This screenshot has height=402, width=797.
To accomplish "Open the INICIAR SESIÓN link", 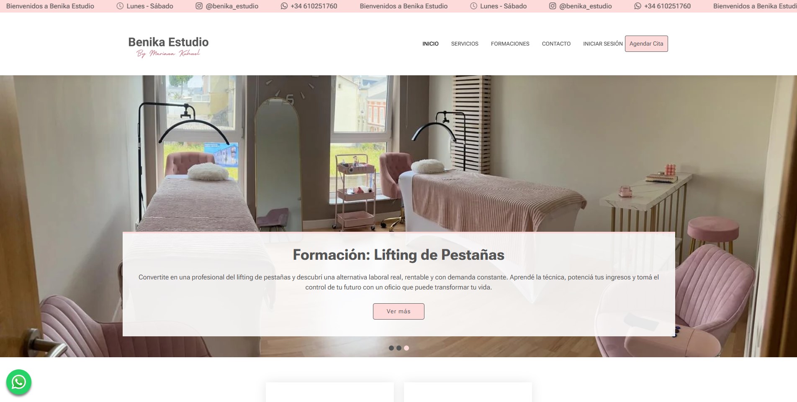I will click(603, 44).
